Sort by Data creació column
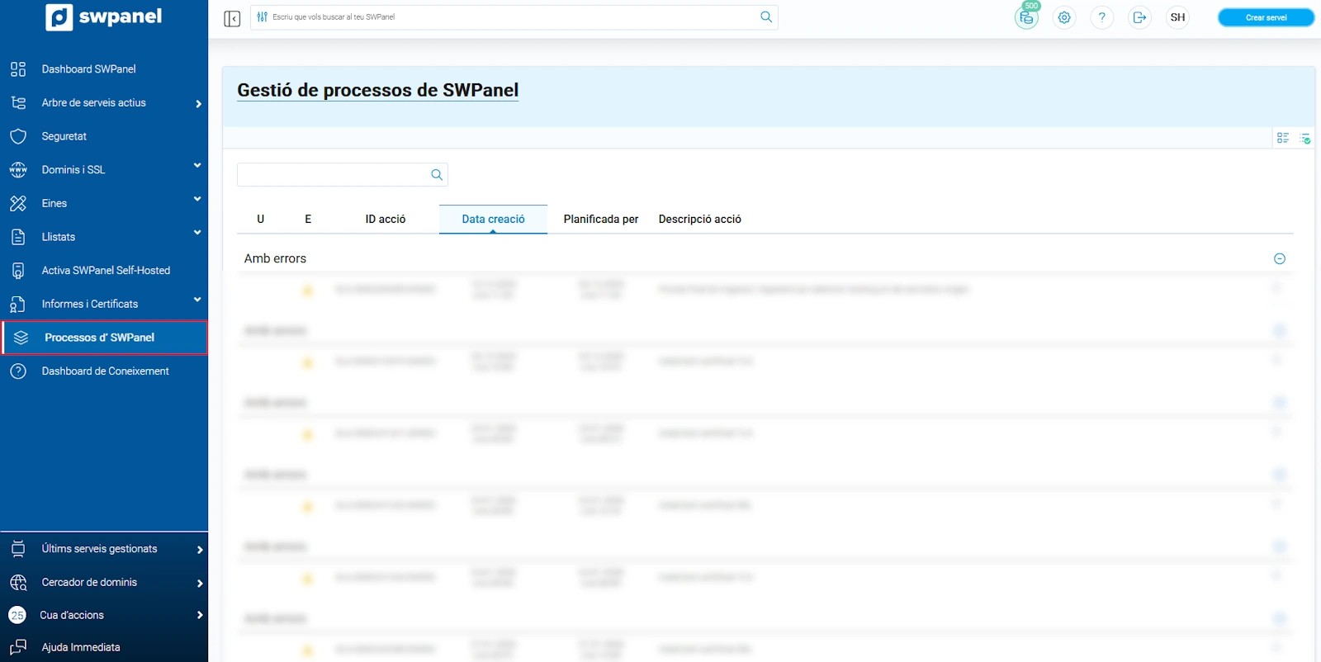The width and height of the screenshot is (1321, 662). 493,220
